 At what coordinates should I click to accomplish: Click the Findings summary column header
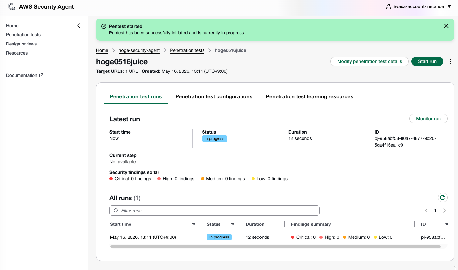(x=311, y=224)
